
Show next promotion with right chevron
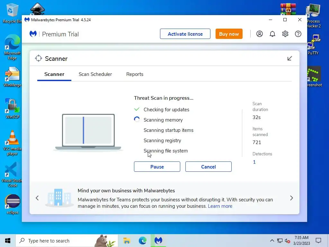291,198
